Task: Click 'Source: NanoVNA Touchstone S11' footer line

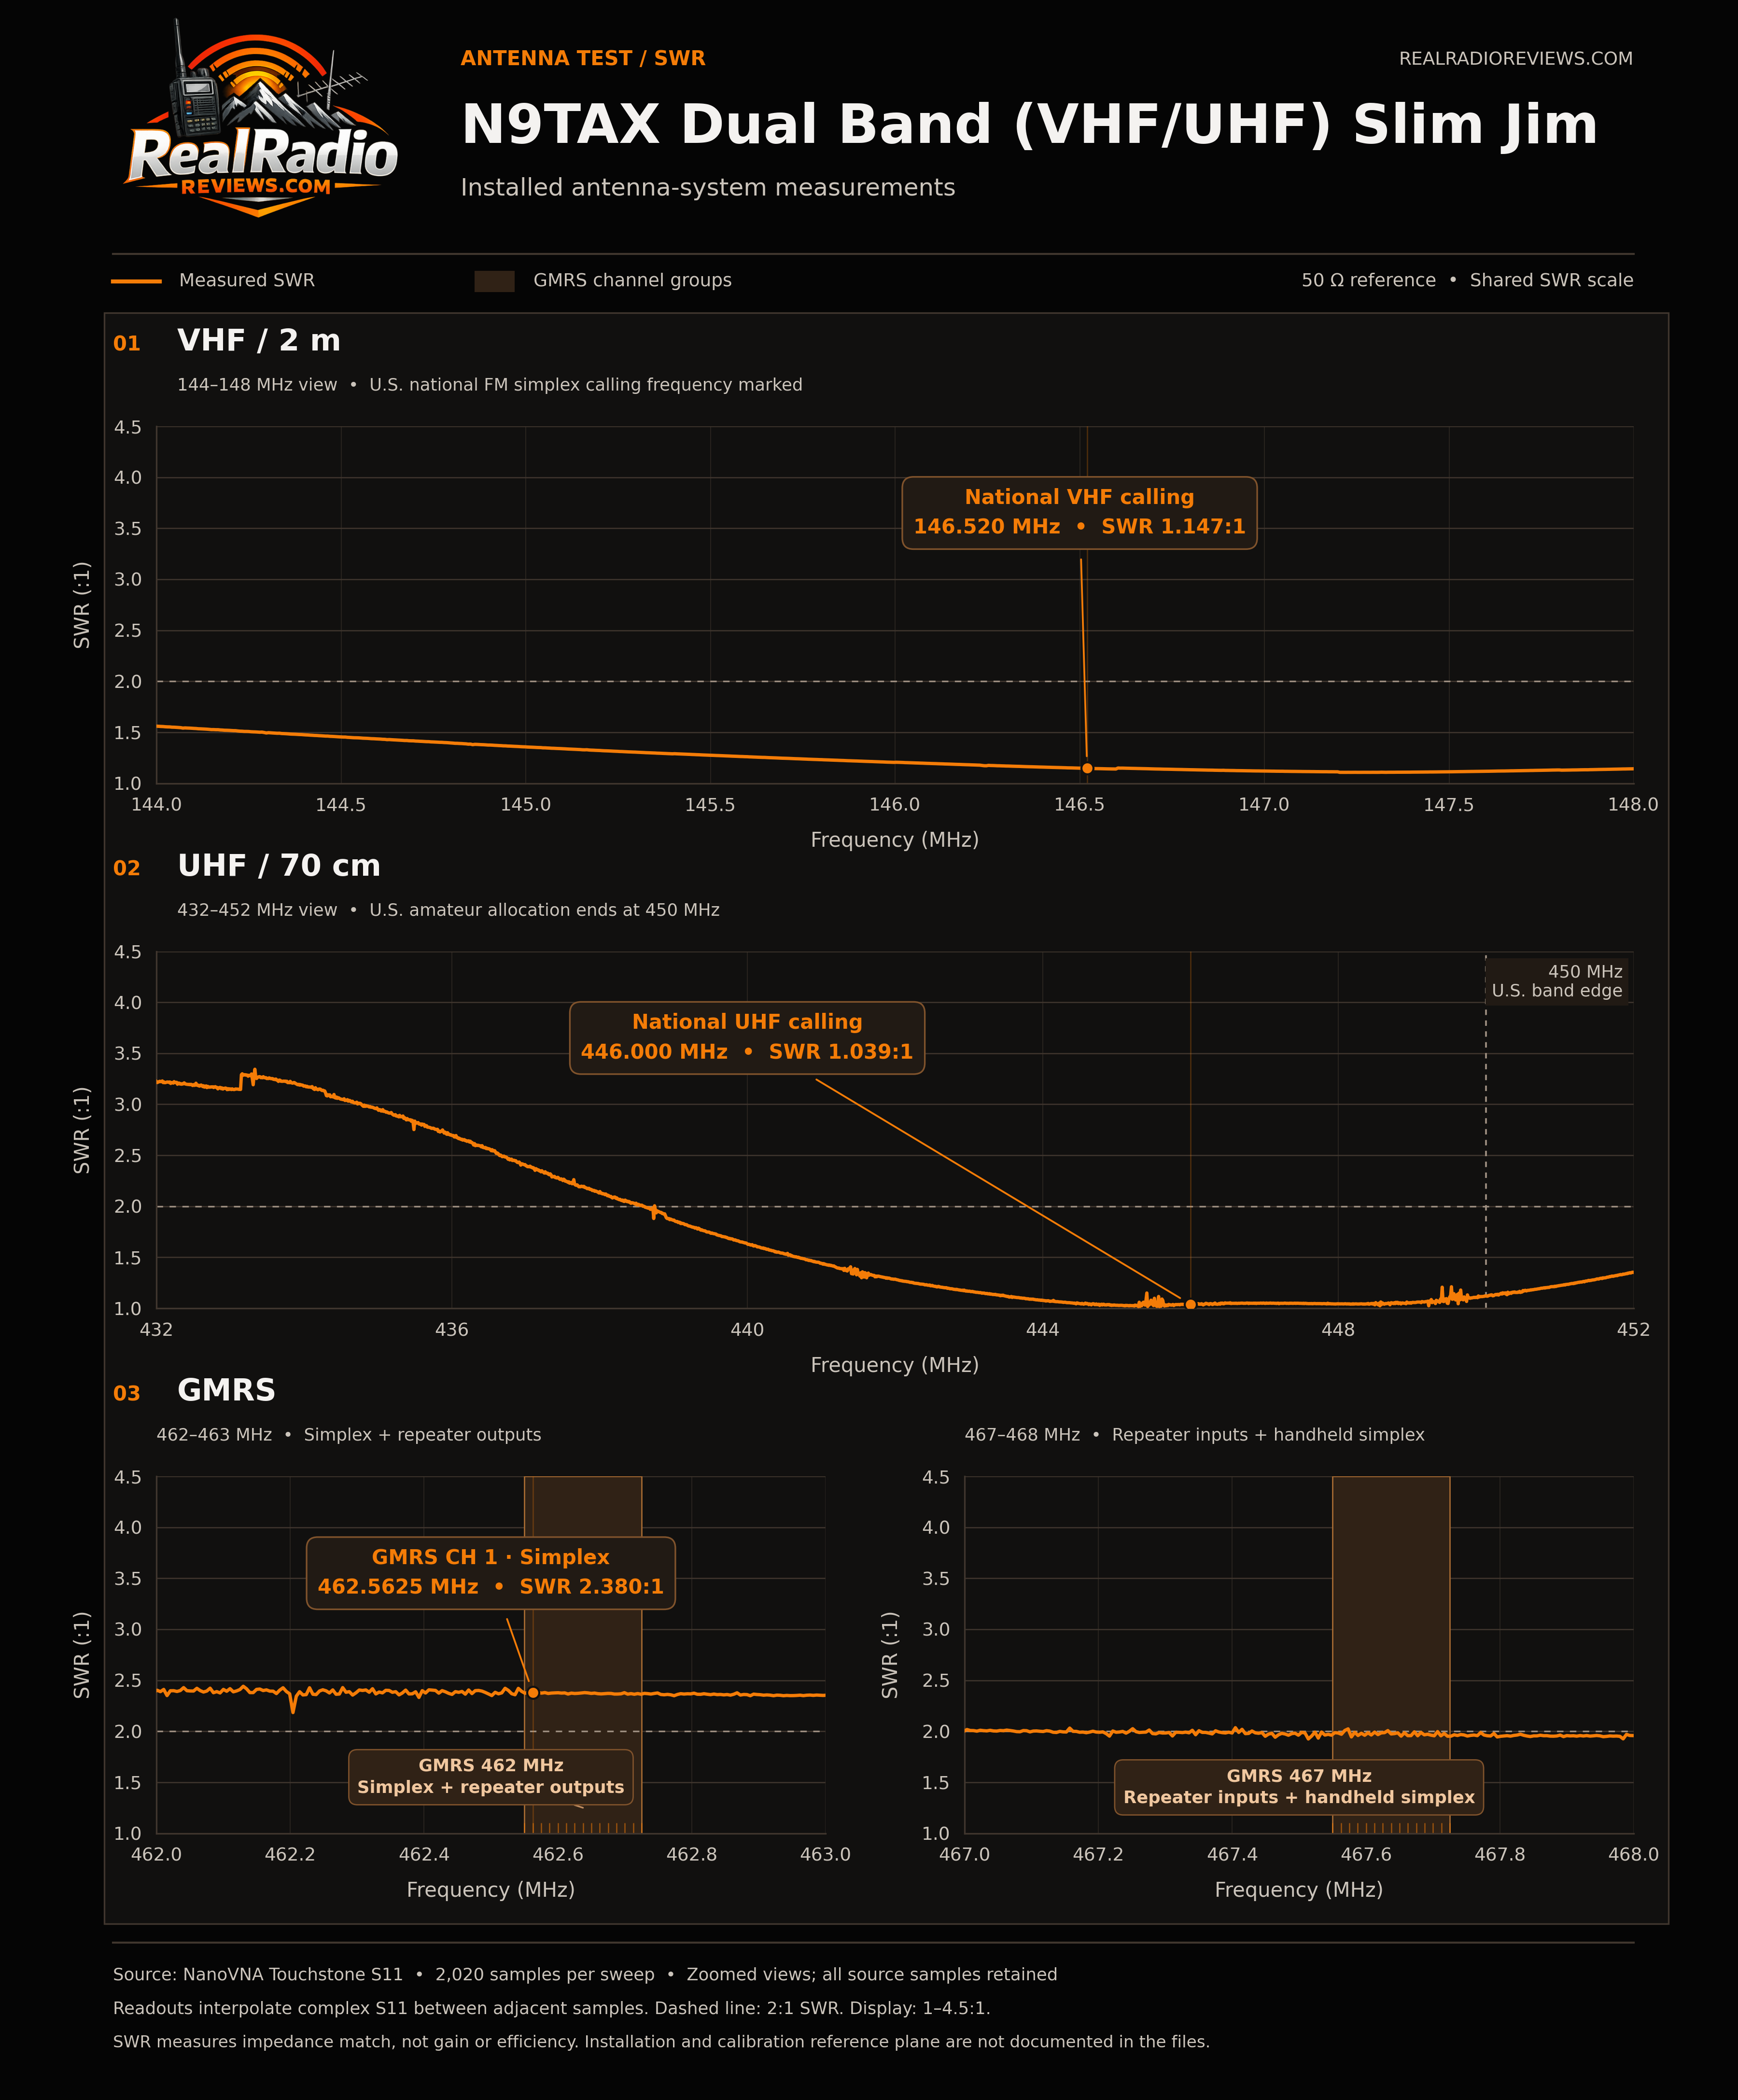Action: point(585,1975)
